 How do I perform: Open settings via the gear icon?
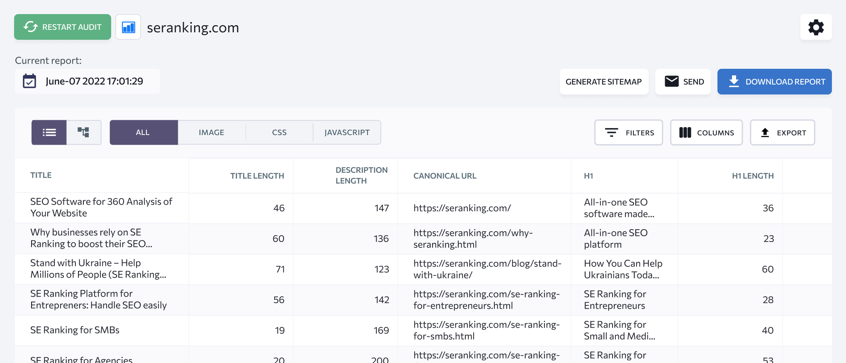click(x=816, y=27)
